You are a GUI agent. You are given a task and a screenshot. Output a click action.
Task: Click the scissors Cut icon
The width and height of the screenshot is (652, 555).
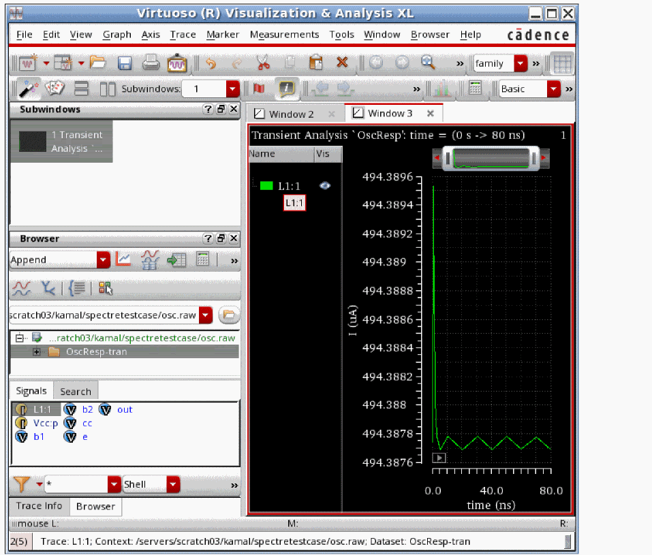point(263,63)
